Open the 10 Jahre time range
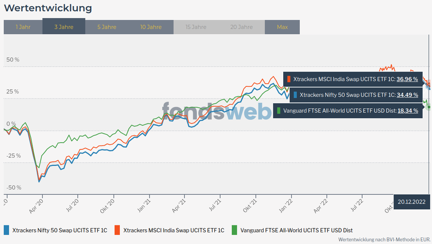Viewport: 432px width, 244px height. pos(151,27)
